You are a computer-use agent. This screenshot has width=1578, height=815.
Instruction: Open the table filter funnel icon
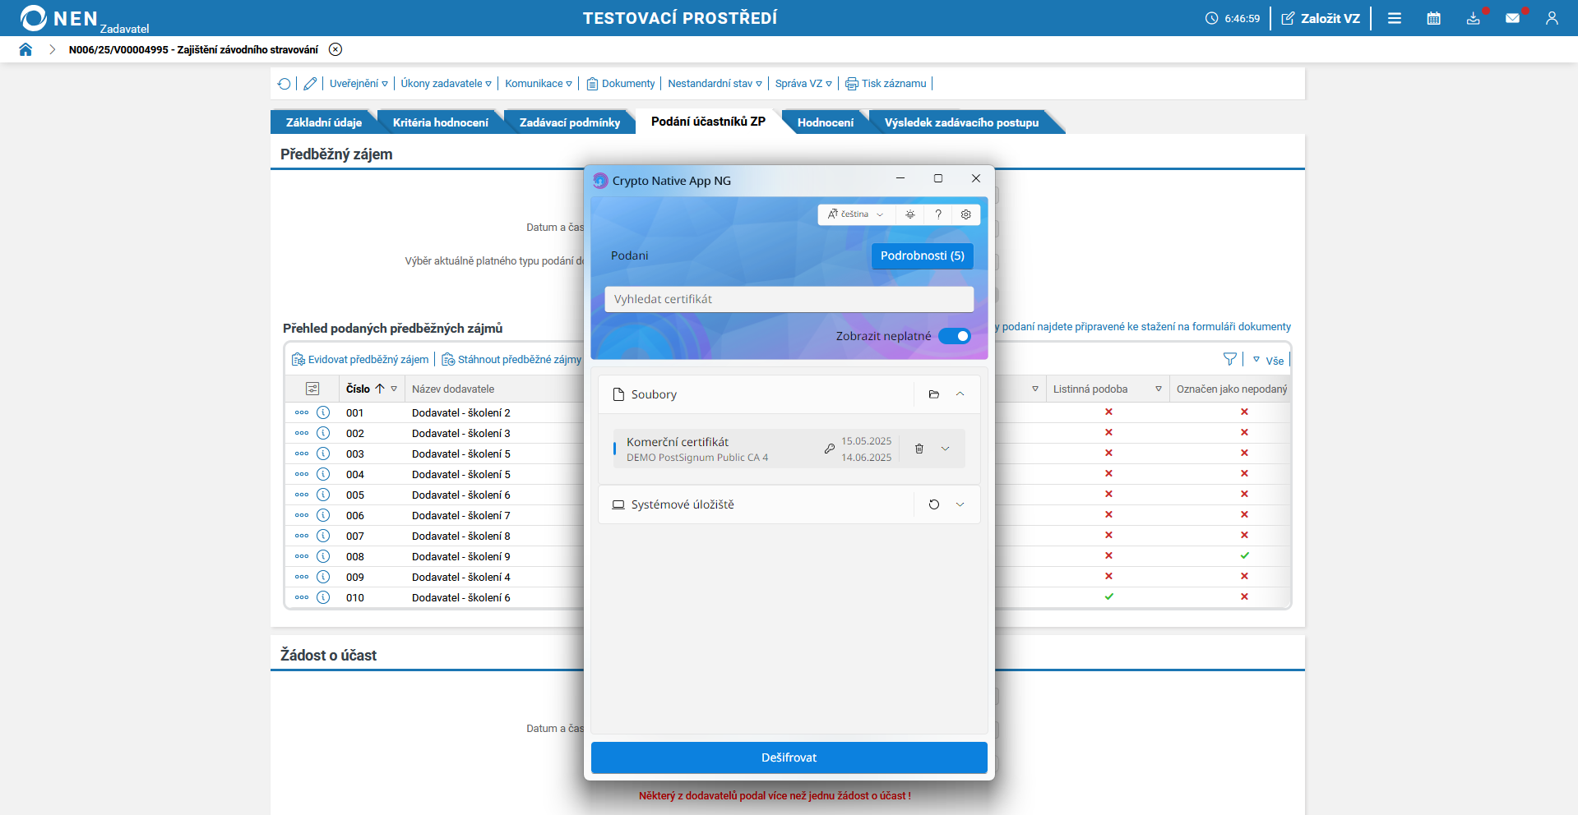(x=1230, y=359)
